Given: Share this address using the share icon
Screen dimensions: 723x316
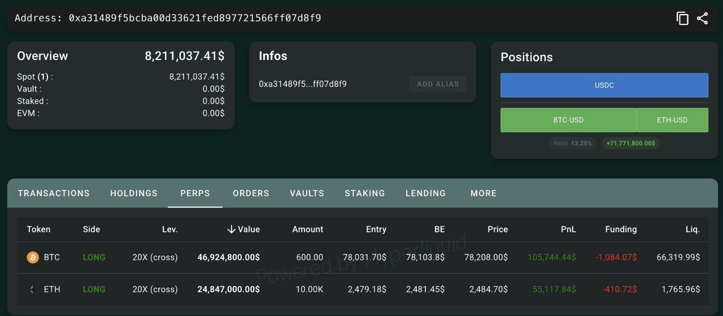Looking at the screenshot, I should pyautogui.click(x=702, y=18).
